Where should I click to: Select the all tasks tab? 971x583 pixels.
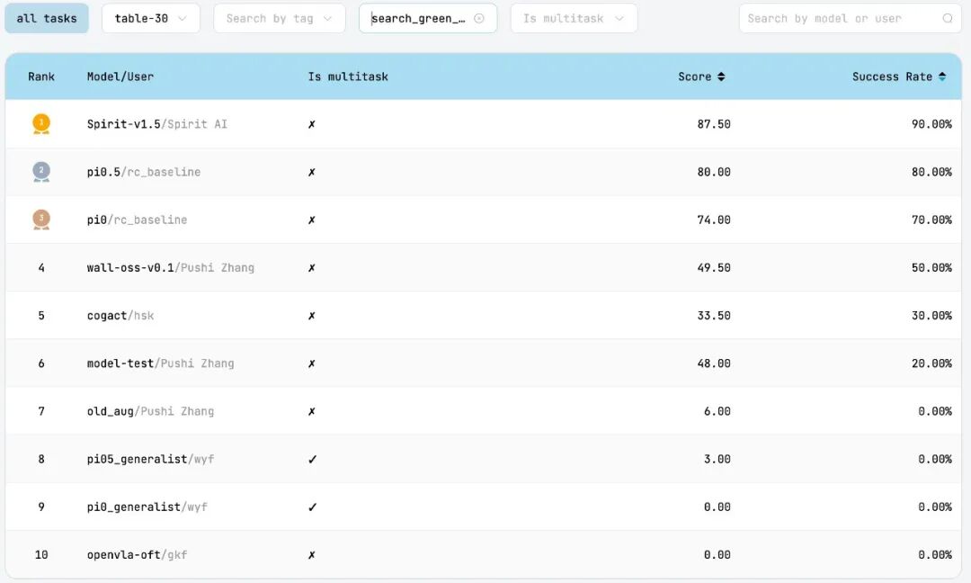pyautogui.click(x=47, y=18)
